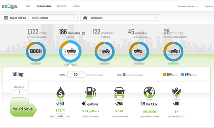This screenshot has width=214, height=128.
Task: Click the $7 insurance savings amount
Action: pyautogui.click(x=176, y=112)
